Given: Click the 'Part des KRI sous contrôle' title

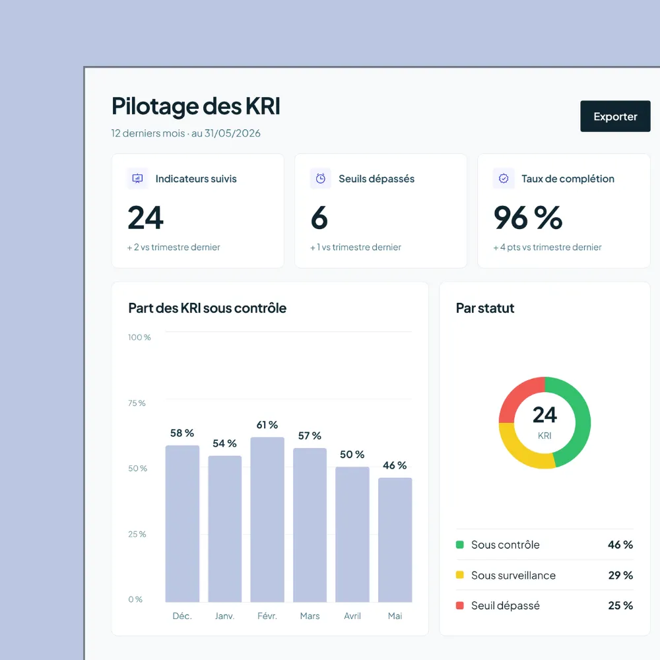Looking at the screenshot, I should click(x=207, y=308).
